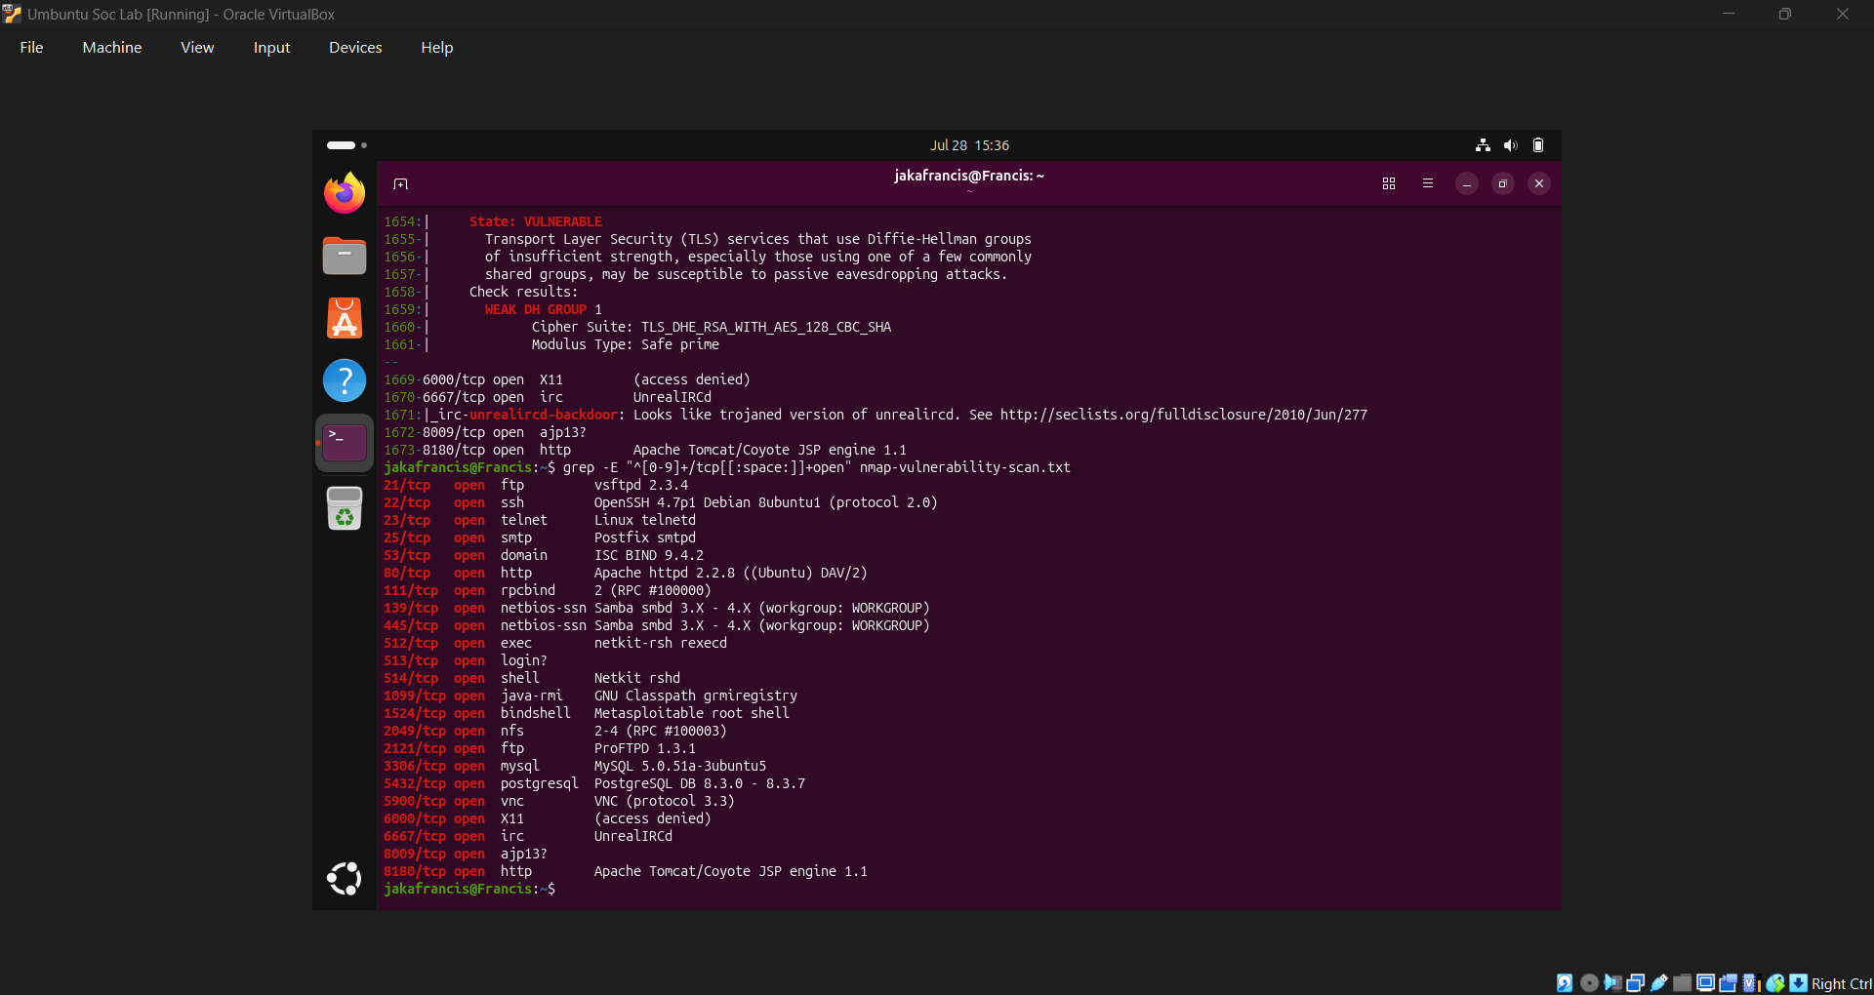1874x995 pixels.
Task: Click the VirtualBox window title text
Action: (x=181, y=15)
